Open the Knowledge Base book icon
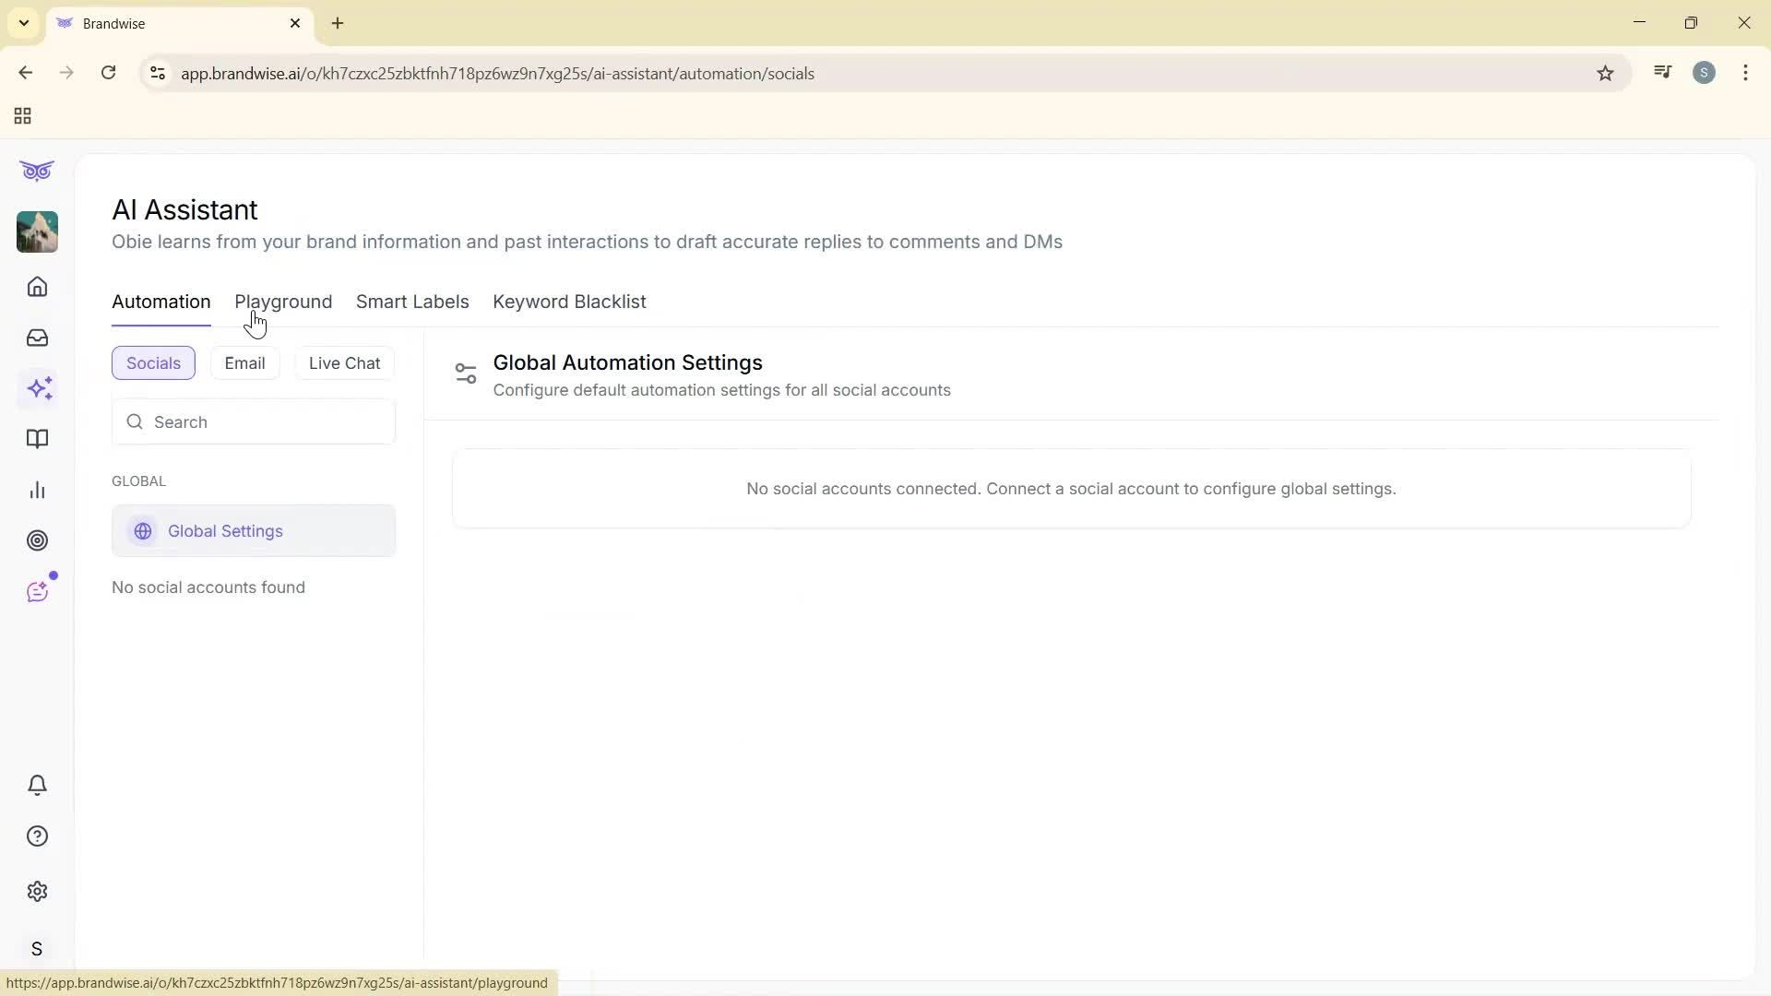This screenshot has height=996, width=1771. [x=37, y=439]
